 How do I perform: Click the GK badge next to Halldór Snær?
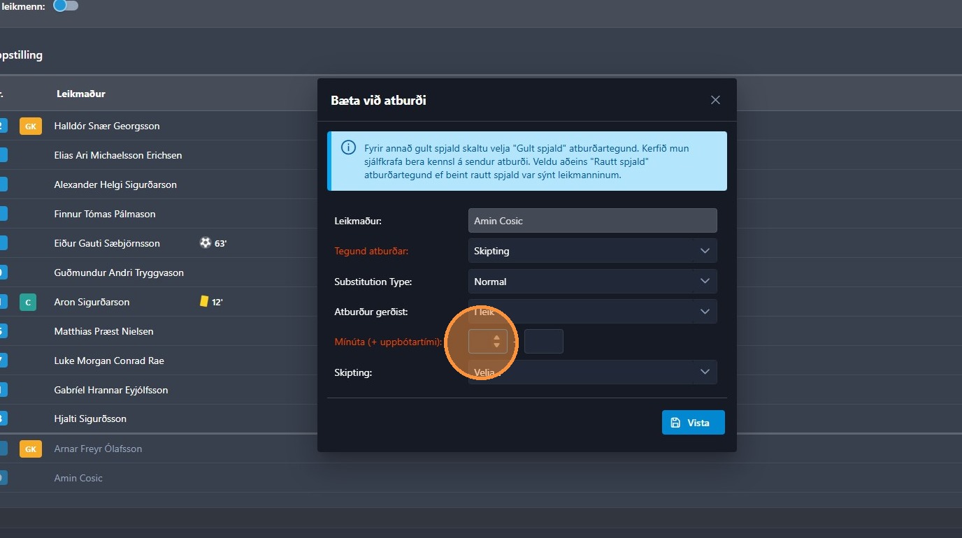click(31, 126)
